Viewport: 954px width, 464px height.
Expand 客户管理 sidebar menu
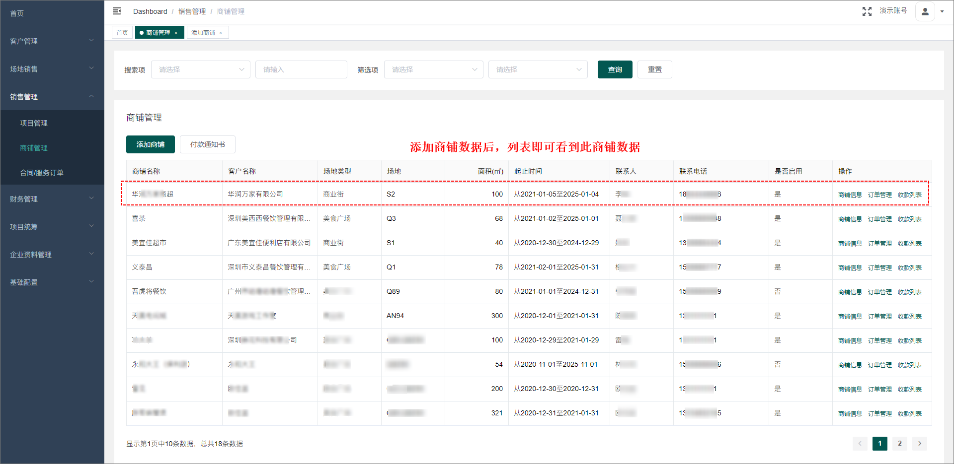coord(52,41)
